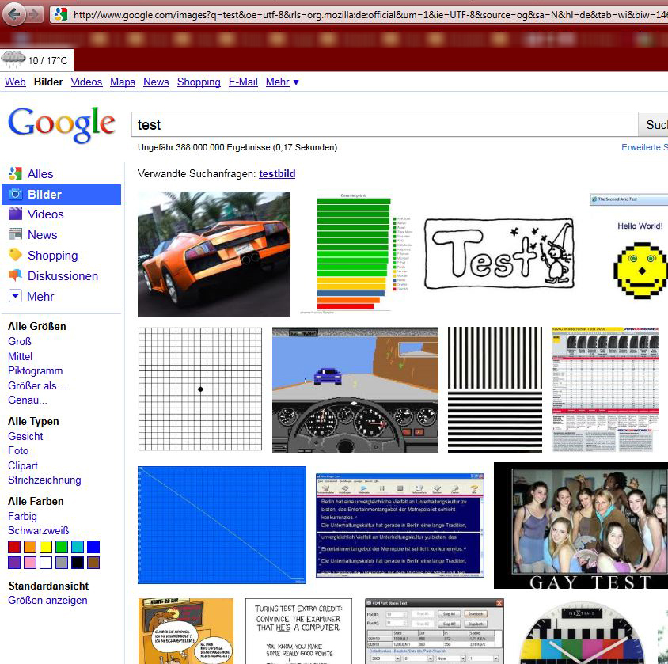Filter images by type Gesicht
Viewport: 668px width, 664px height.
point(25,436)
